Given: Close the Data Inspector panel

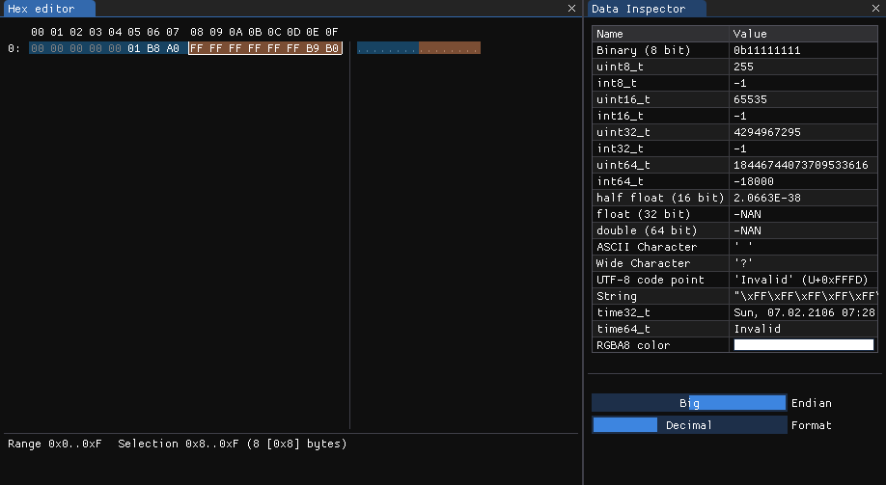Looking at the screenshot, I should (x=875, y=8).
